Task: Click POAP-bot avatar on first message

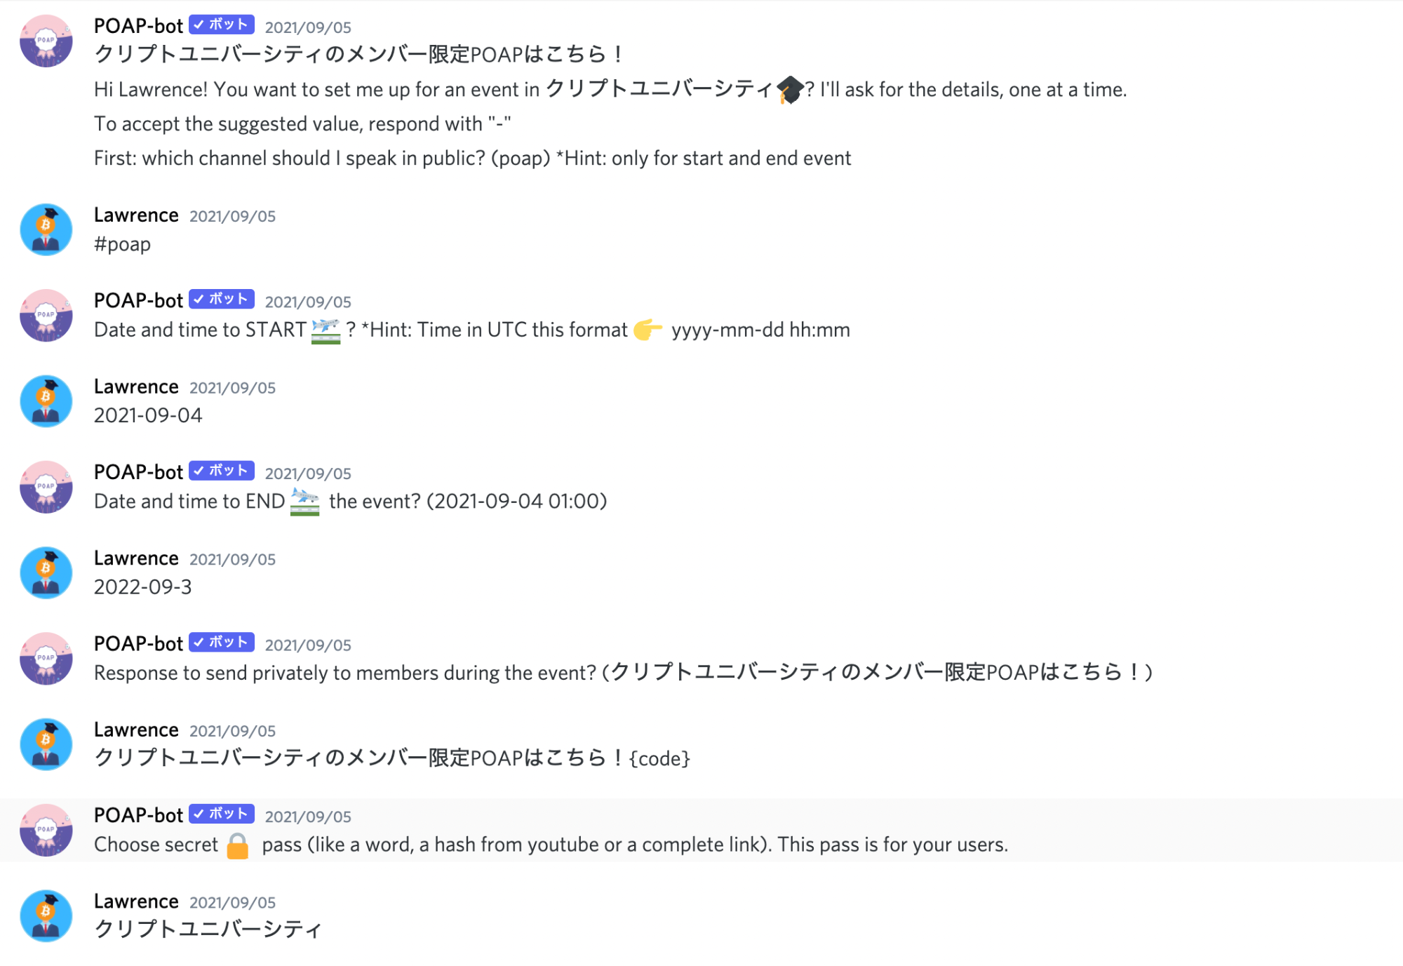Action: (46, 41)
